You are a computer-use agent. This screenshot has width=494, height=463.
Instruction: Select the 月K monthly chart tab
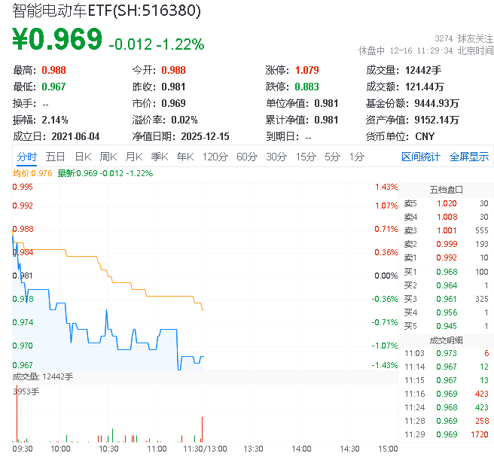[x=134, y=157]
